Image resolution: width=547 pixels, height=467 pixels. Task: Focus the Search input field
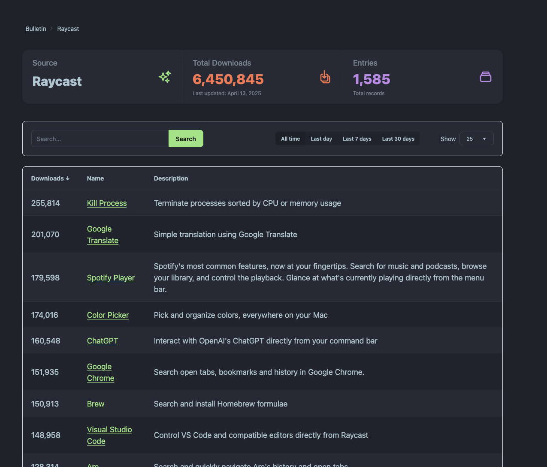pos(100,139)
